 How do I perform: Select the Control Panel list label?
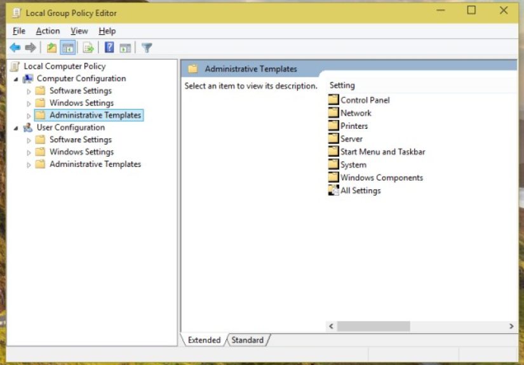[x=365, y=100]
